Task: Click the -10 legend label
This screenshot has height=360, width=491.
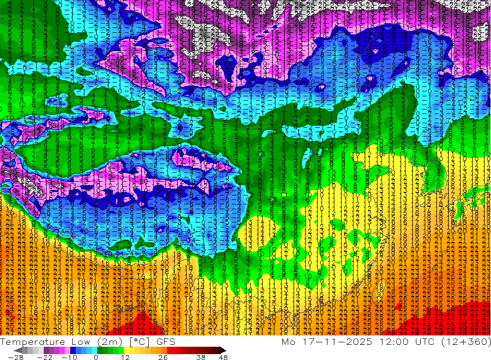Action: coord(69,357)
